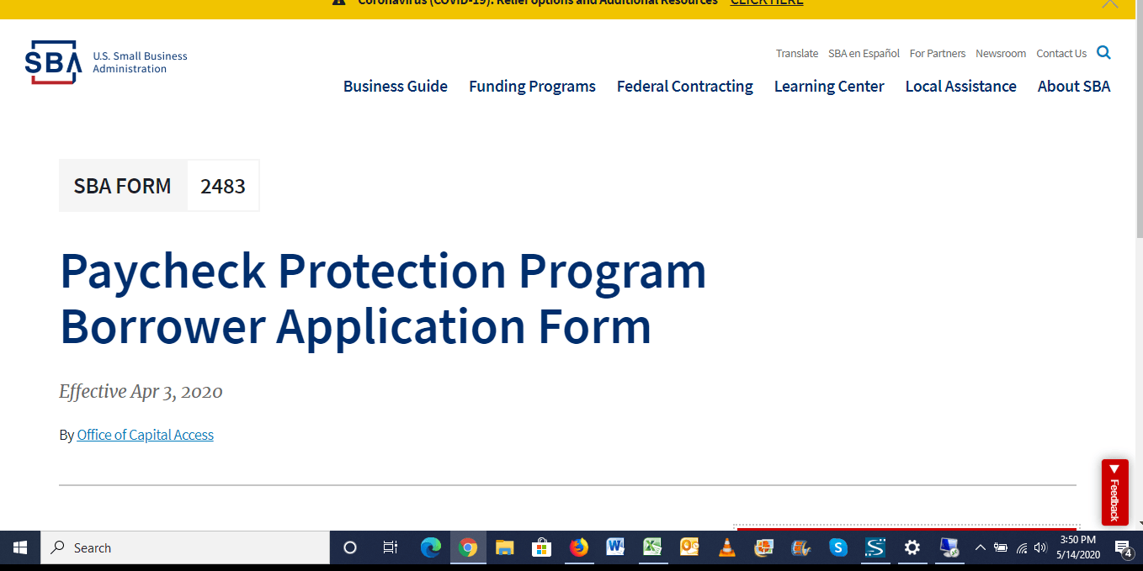Expand the Business Guide menu
Viewport: 1143px width, 571px height.
395,86
